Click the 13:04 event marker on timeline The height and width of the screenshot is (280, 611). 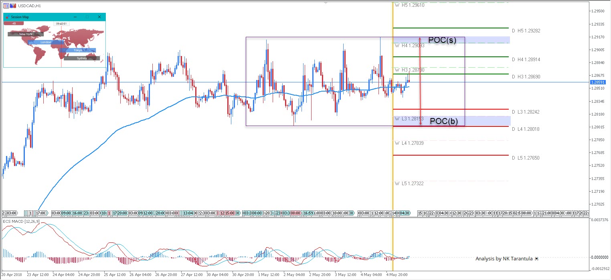[x=188, y=213]
